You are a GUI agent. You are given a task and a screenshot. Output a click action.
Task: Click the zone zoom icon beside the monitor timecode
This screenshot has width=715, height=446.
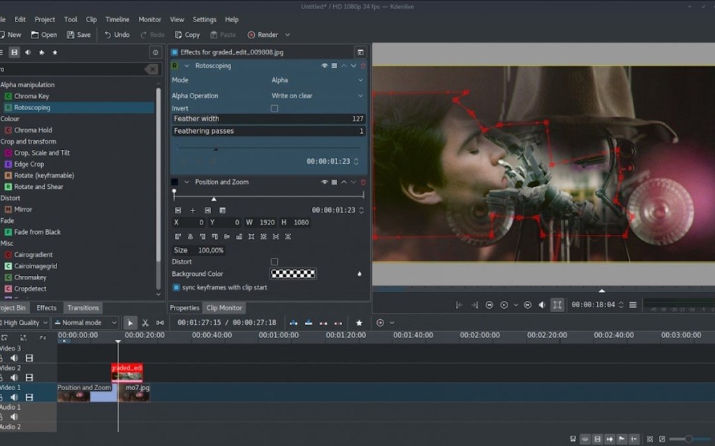point(559,305)
